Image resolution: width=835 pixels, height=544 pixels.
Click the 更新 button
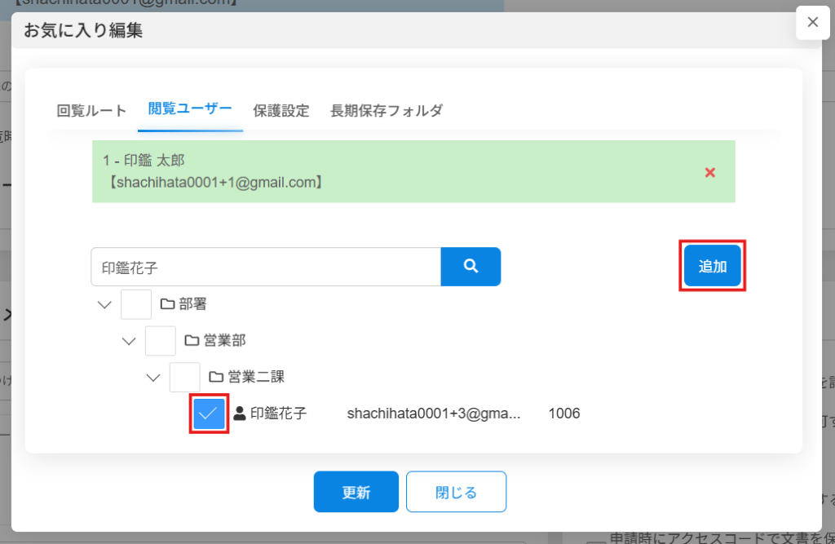(356, 492)
